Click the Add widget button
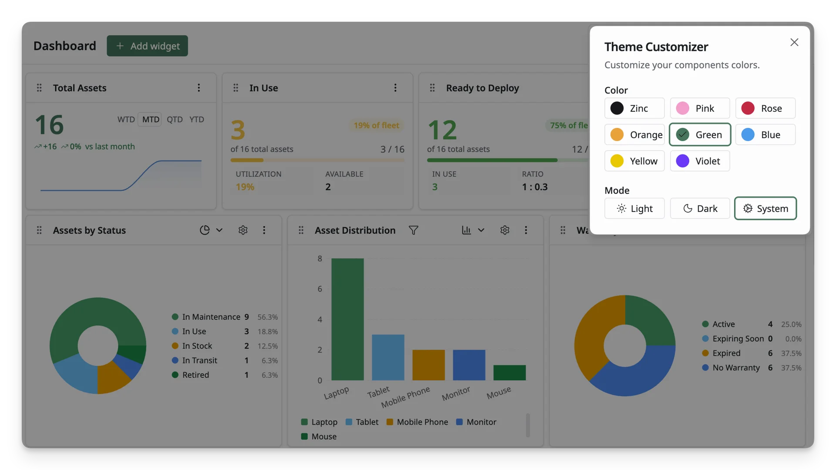 point(147,46)
